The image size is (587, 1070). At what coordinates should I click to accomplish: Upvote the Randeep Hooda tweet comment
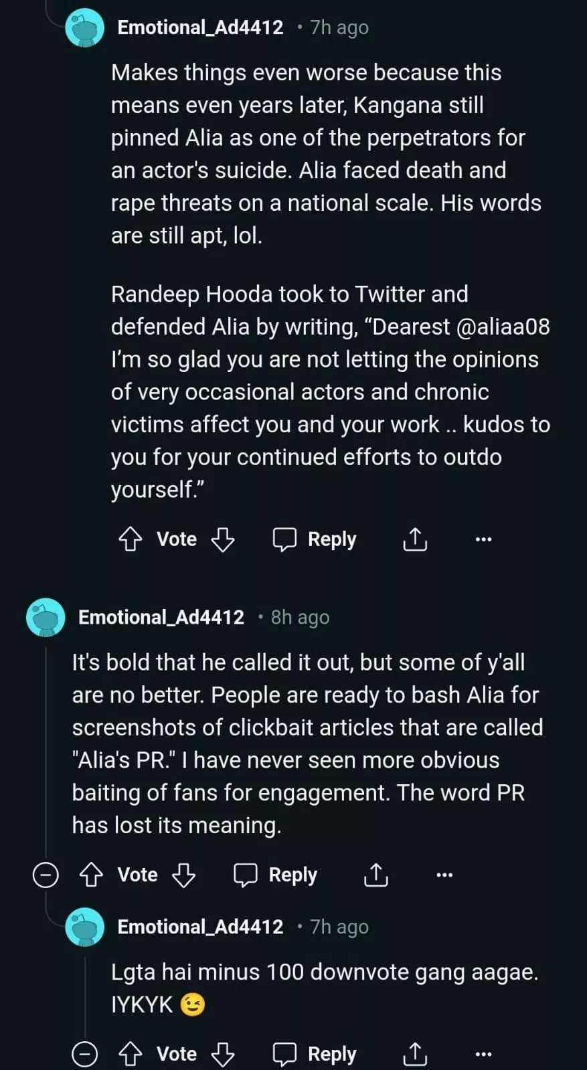[130, 539]
